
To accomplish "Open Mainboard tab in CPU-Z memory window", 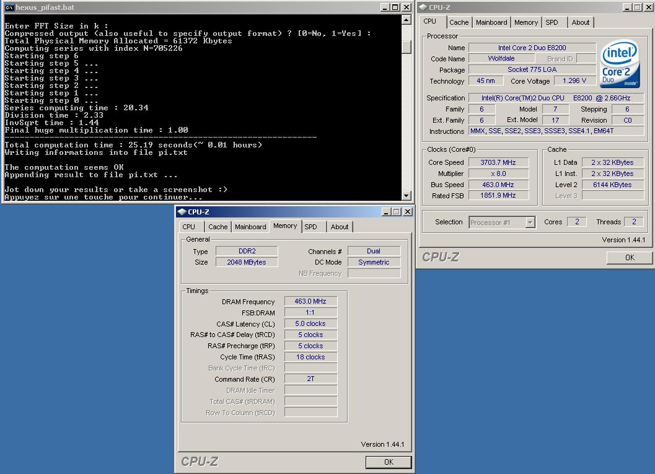I will [250, 227].
